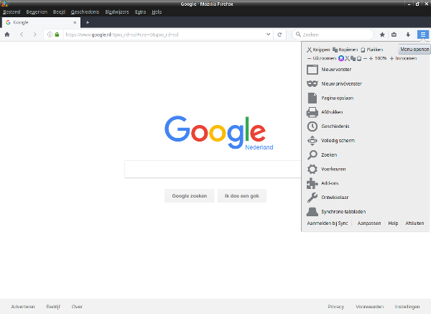Click the Voorwaarden footer link
The height and width of the screenshot is (314, 431).
pyautogui.click(x=369, y=307)
